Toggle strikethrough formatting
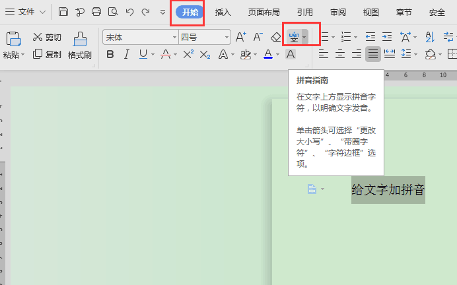Viewport: 457px width, 285px height. tap(166, 54)
